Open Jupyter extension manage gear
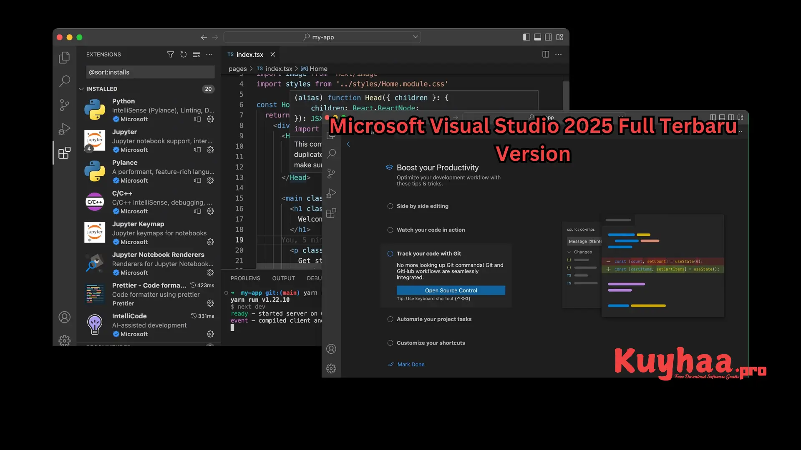 [210, 150]
